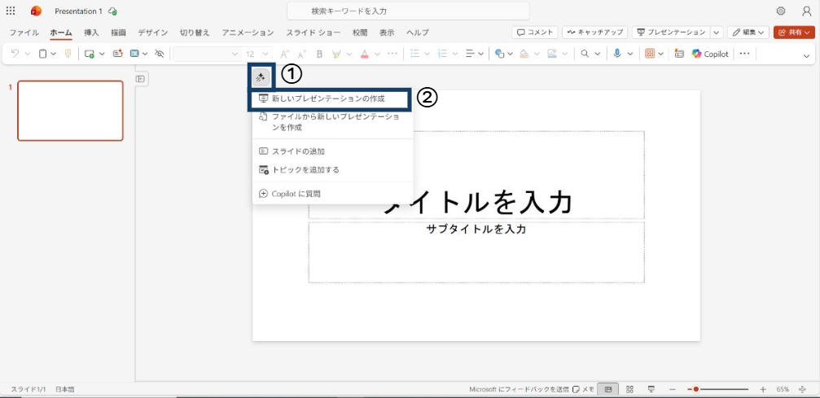Expand the ribbon chevron at far right
The image size is (820, 398).
(x=807, y=55)
